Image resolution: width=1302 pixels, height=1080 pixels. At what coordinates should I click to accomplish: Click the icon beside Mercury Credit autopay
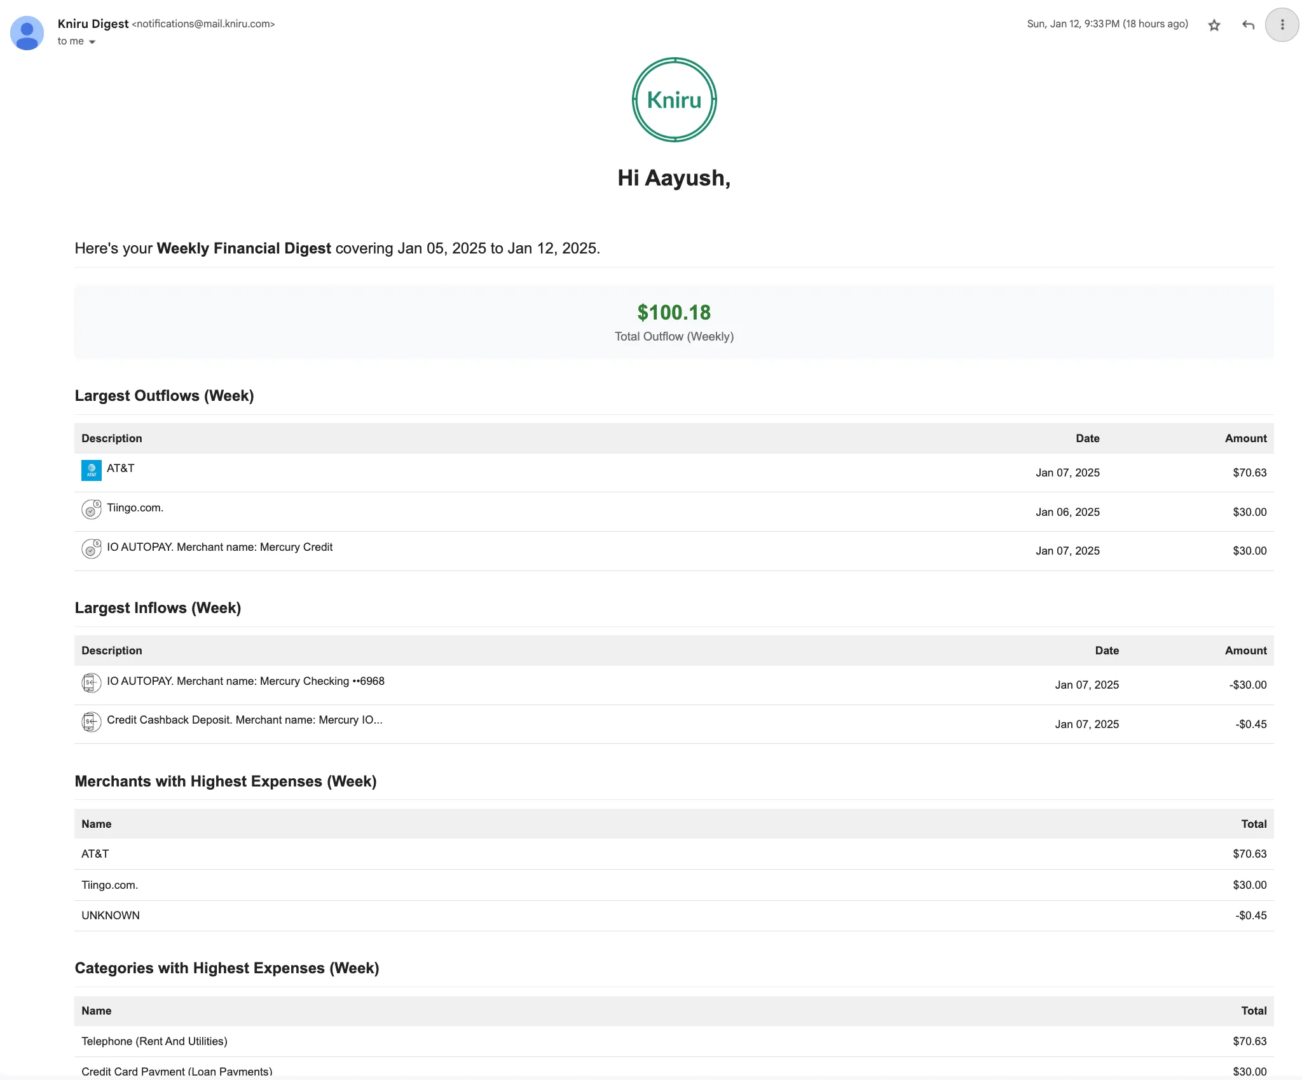[x=92, y=548]
